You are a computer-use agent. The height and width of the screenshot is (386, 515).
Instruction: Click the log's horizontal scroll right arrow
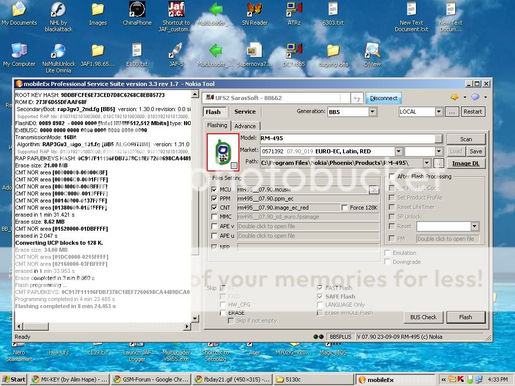click(187, 326)
